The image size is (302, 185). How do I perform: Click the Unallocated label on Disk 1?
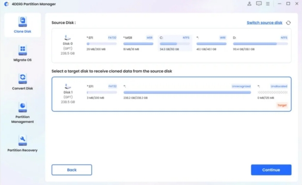[x=279, y=86]
